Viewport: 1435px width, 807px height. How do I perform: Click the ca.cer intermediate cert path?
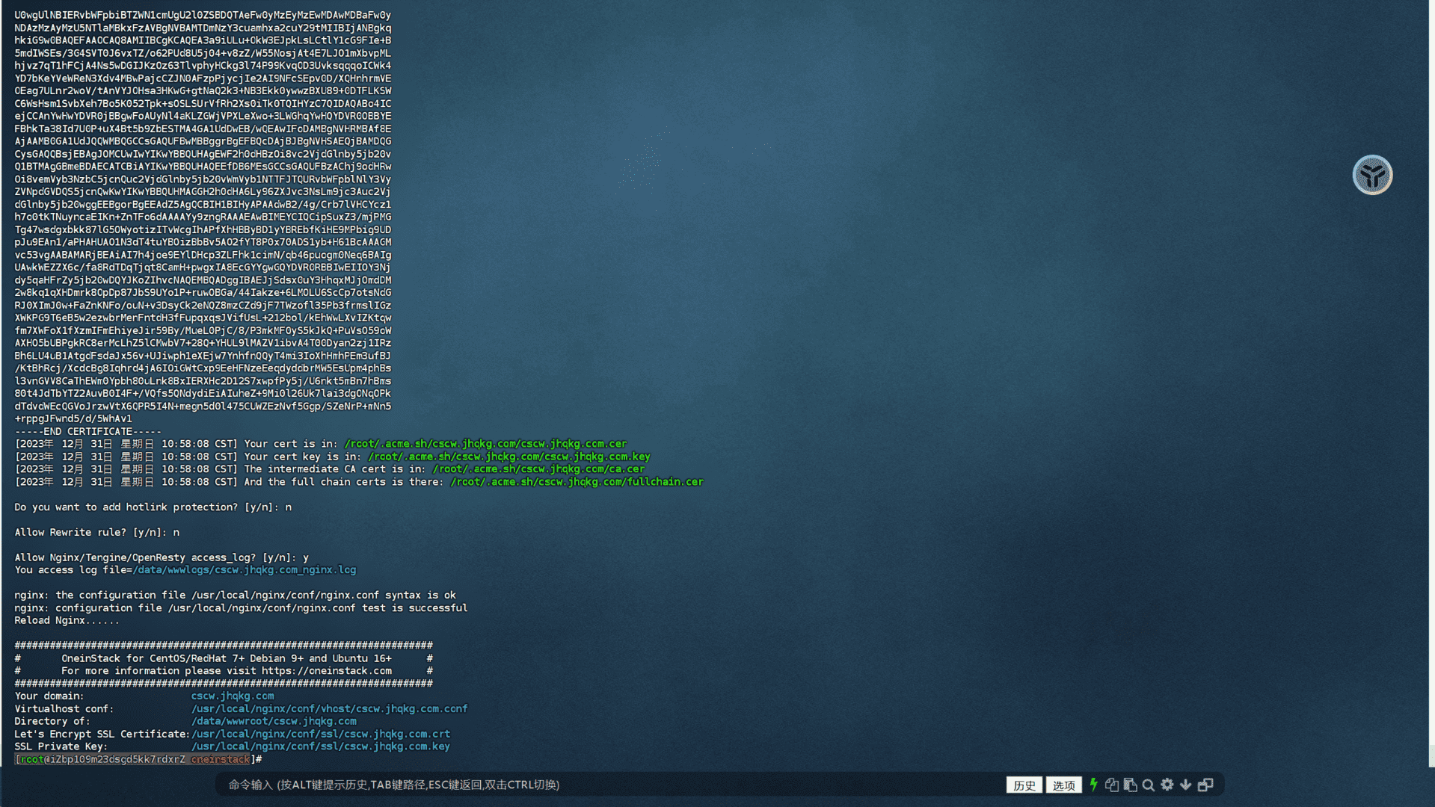538,469
